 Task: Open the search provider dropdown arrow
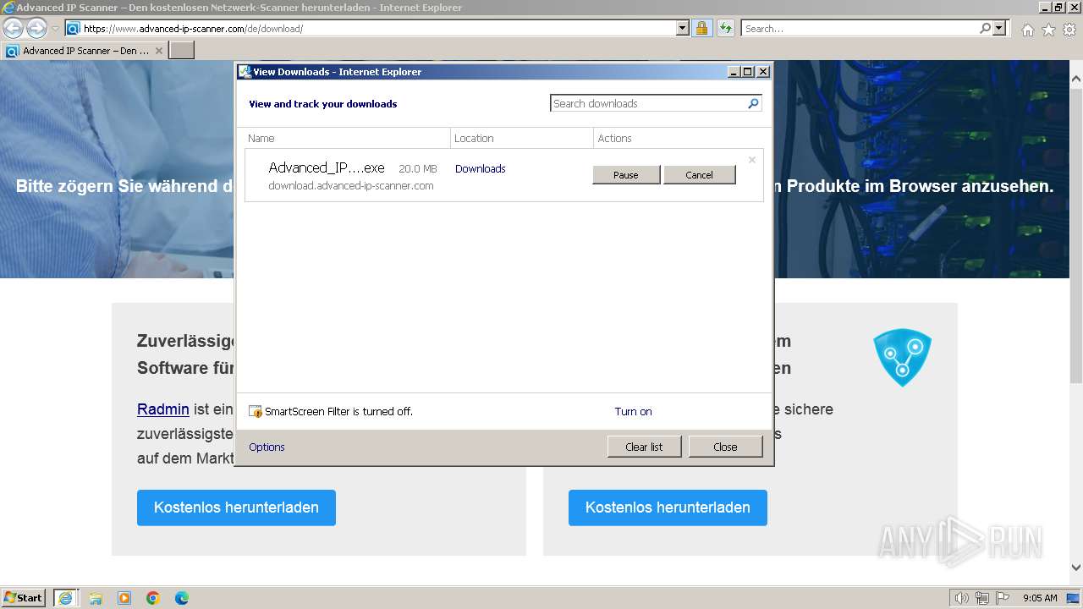(1000, 28)
